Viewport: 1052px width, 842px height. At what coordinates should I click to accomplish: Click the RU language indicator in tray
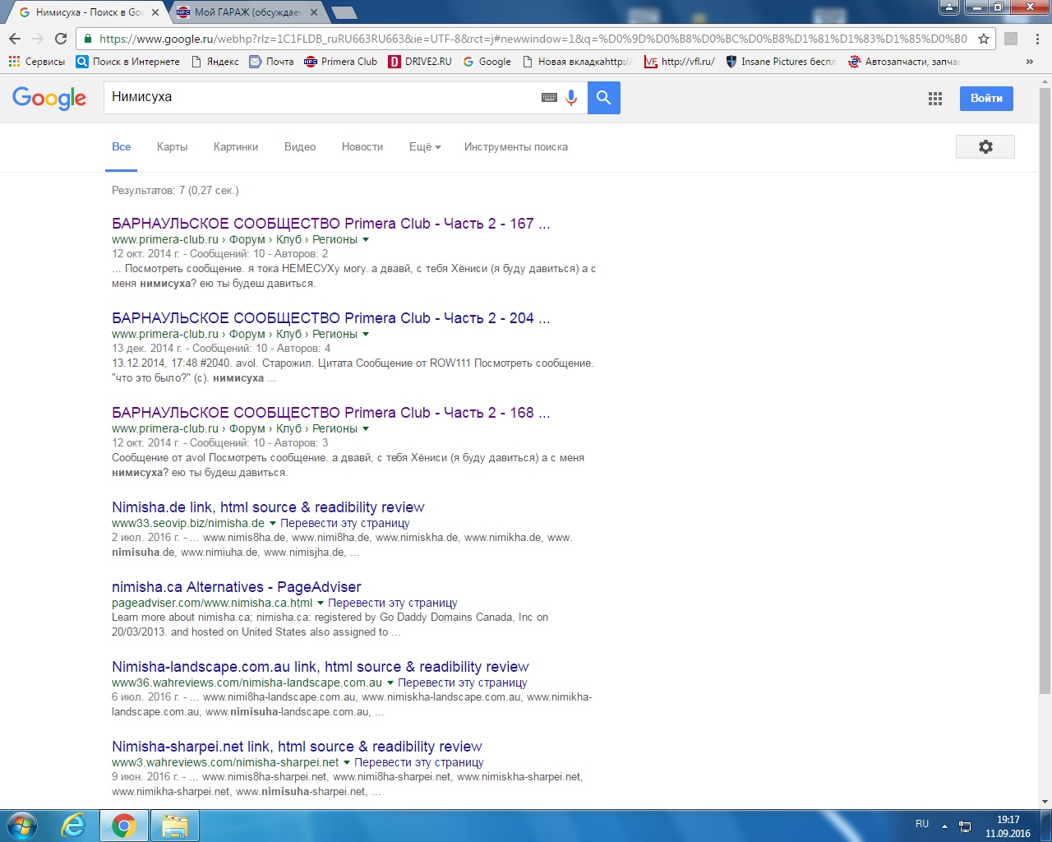922,824
